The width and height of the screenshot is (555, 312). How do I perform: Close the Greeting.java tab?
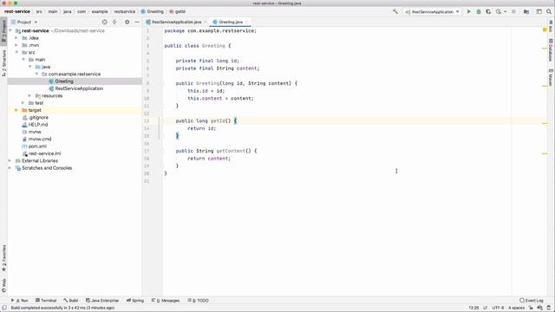[x=246, y=22]
